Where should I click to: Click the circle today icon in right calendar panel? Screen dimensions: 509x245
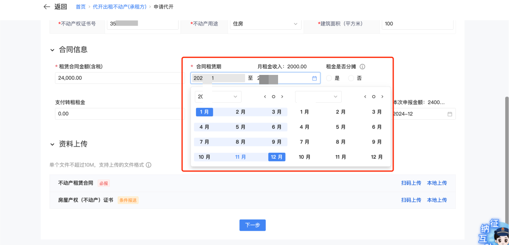click(374, 97)
